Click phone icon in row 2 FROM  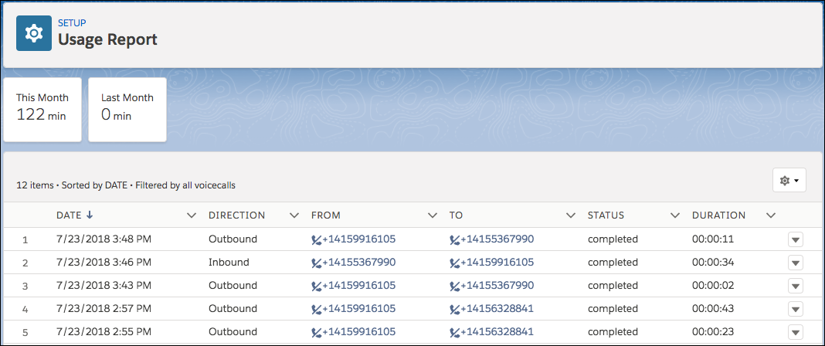pos(316,263)
